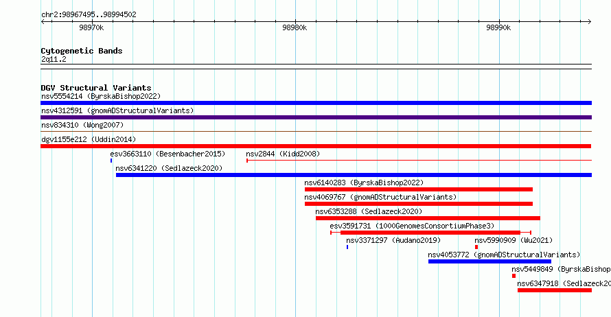Select the thin red nsv2844 variant line

(419, 161)
